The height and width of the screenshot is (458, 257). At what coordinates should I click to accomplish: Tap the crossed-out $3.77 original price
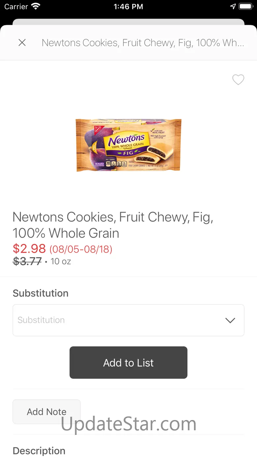coord(27,262)
